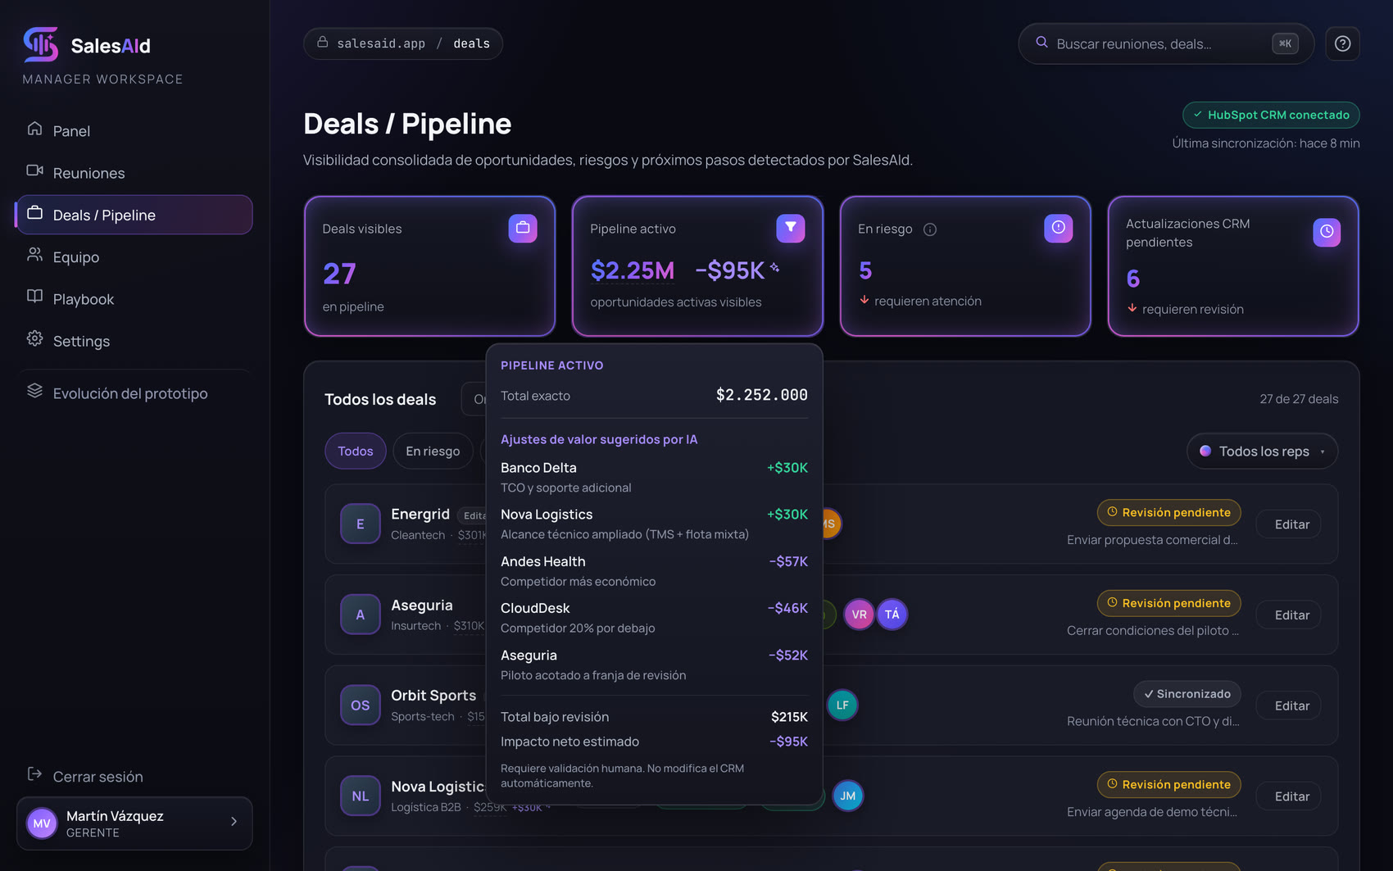This screenshot has width=1393, height=871.
Task: Click the alert icon on En riesgo card
Action: (1059, 228)
